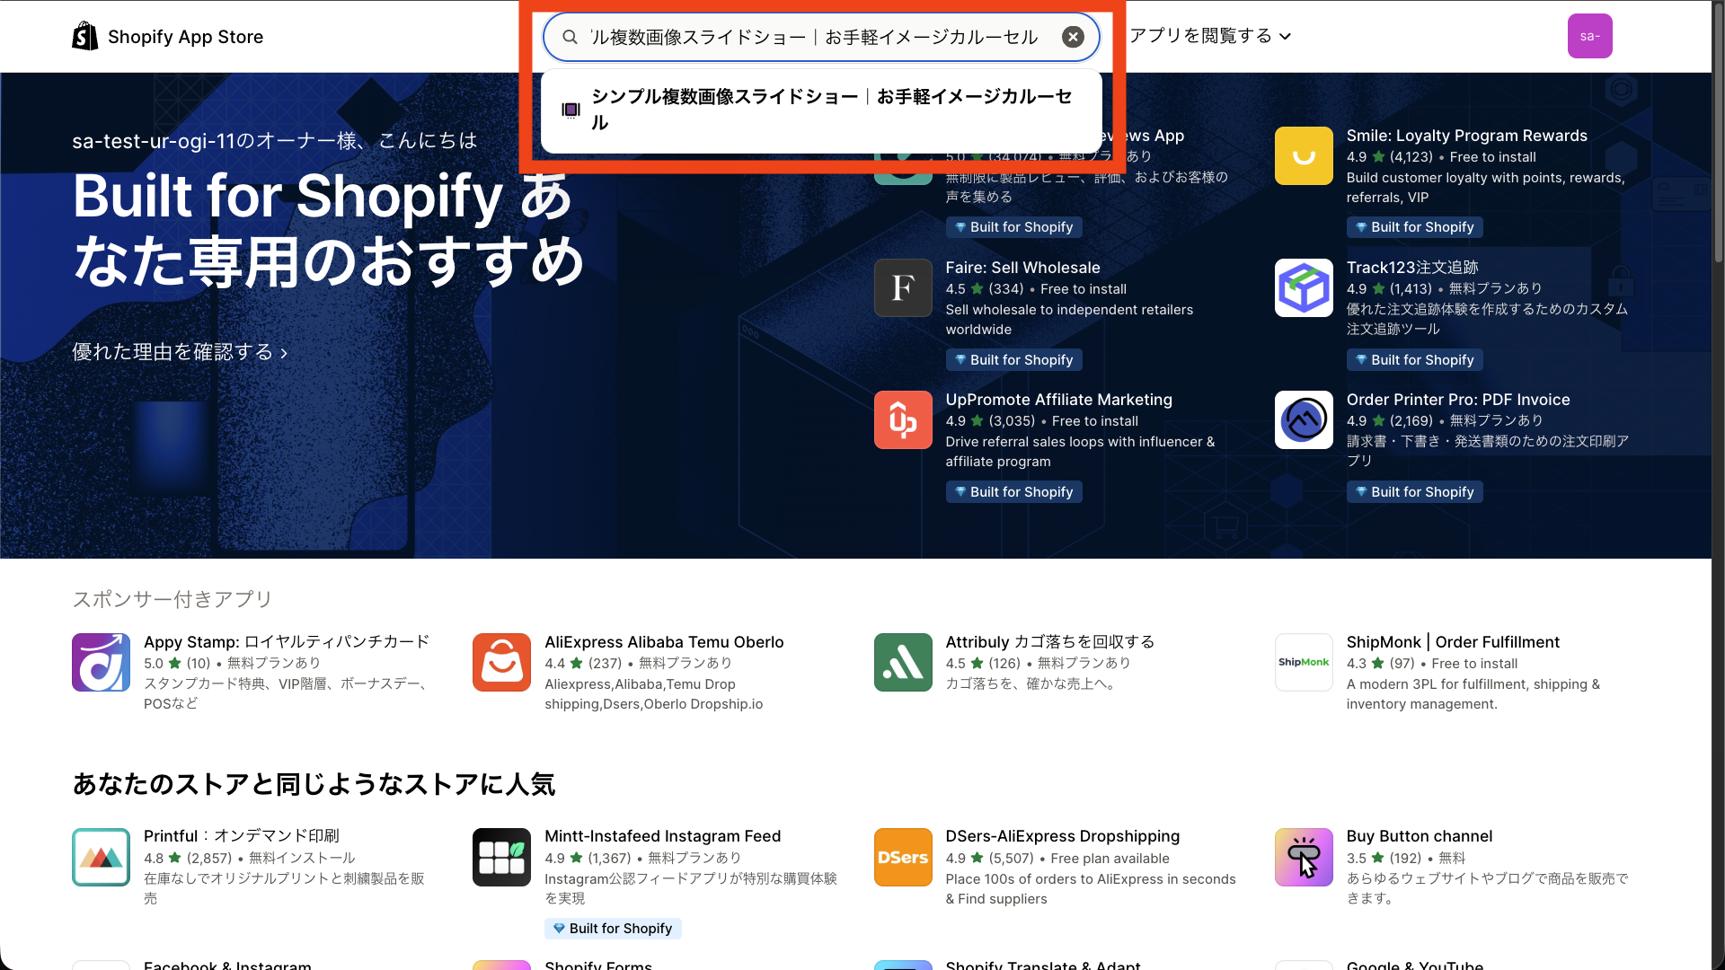Open the Smile: Loyalty Program Rewards app icon
Screen dimensions: 1725x970
pos(1304,155)
